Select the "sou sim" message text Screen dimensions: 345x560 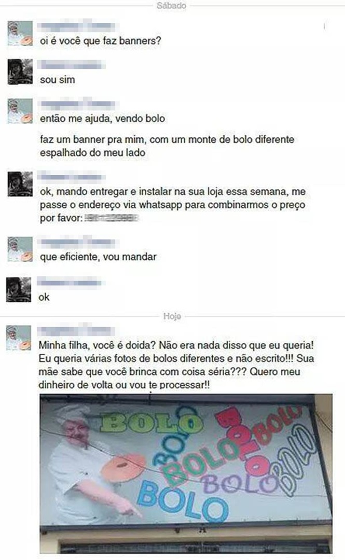(x=58, y=79)
